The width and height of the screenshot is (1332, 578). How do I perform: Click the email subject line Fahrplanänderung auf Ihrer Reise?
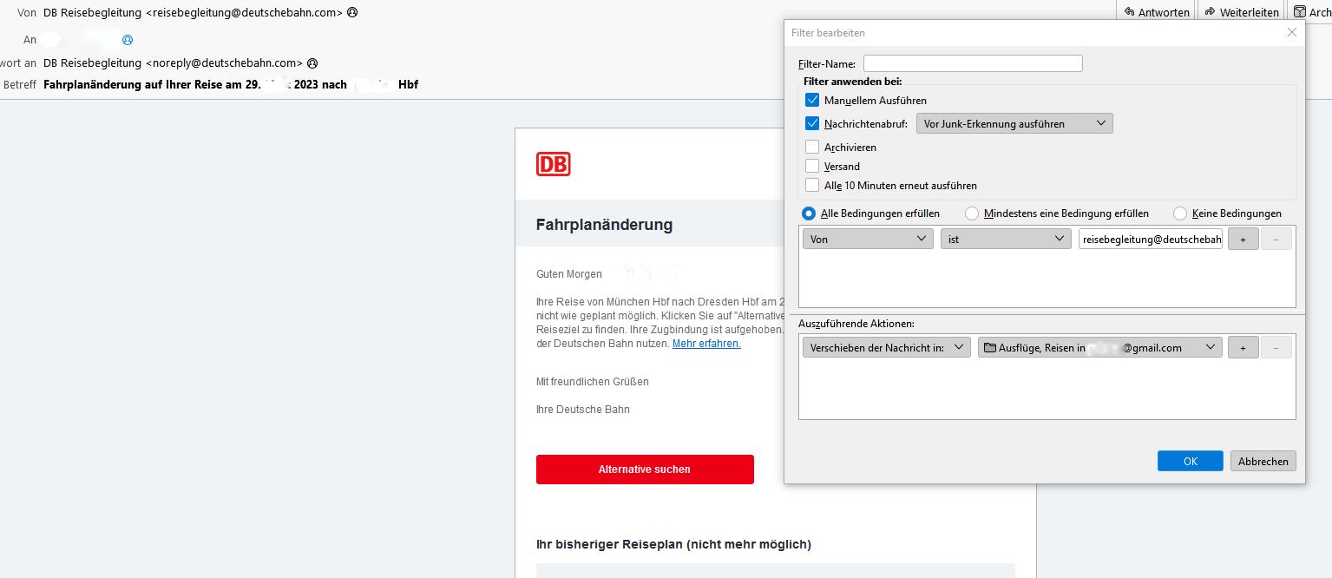tap(231, 85)
